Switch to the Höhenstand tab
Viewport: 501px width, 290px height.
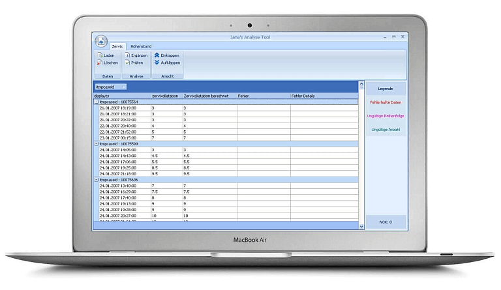tap(141, 46)
